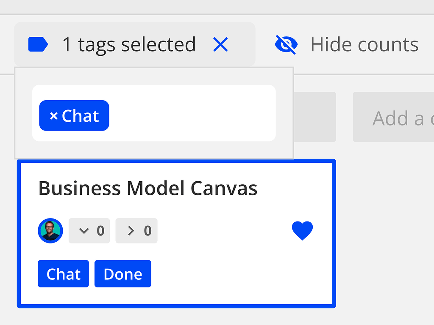This screenshot has width=434, height=325.
Task: Click the blue tag filter icon
Action: [38, 44]
